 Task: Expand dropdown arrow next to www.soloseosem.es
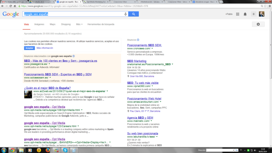click(x=50, y=77)
